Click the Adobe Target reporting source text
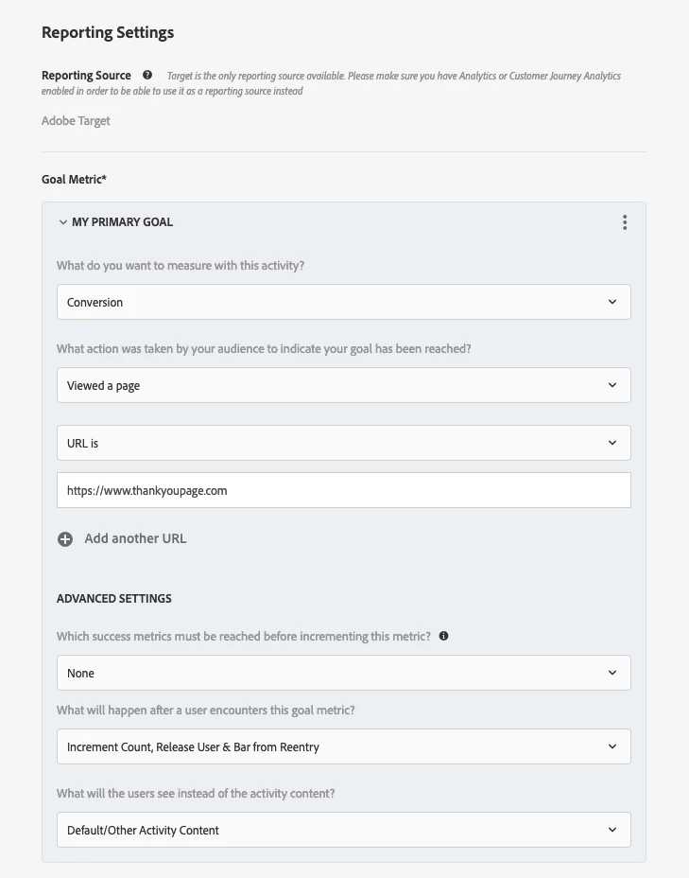 tap(77, 121)
